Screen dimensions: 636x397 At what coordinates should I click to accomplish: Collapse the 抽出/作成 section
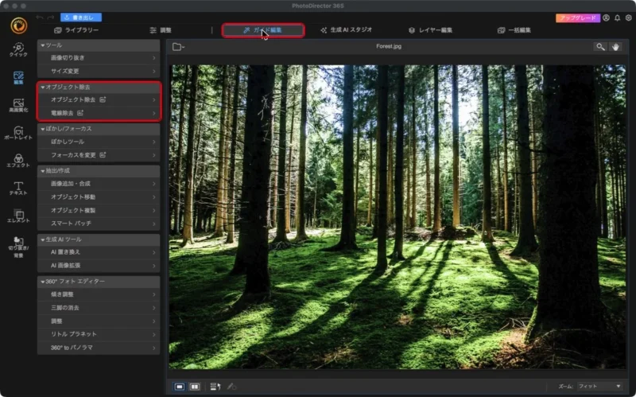[99, 171]
